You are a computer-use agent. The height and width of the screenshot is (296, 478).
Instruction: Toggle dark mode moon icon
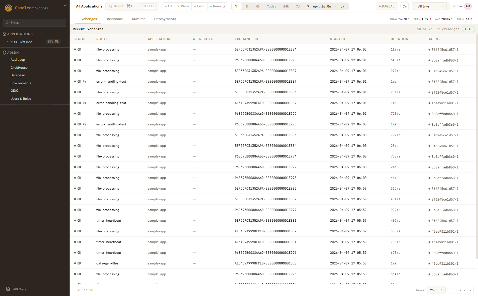click(x=404, y=6)
